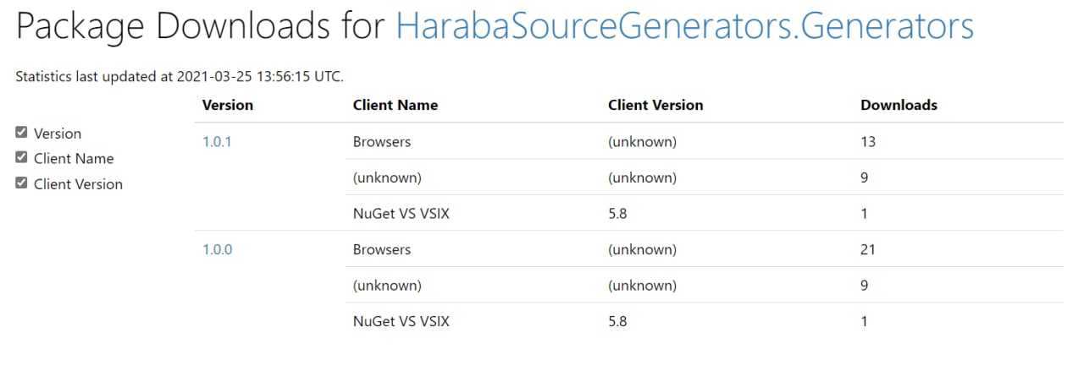Click the Client Version column header
The width and height of the screenshot is (1084, 371).
coord(655,106)
